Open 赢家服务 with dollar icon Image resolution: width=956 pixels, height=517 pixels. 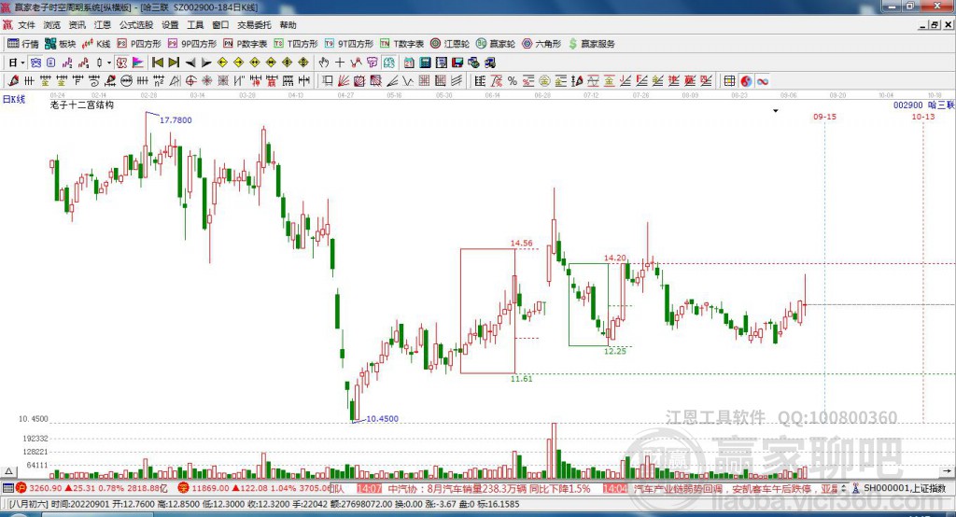pyautogui.click(x=592, y=44)
